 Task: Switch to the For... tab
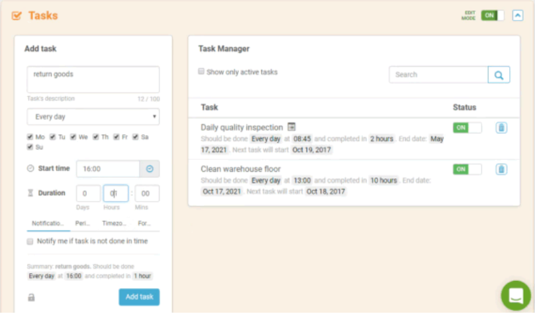coord(144,223)
